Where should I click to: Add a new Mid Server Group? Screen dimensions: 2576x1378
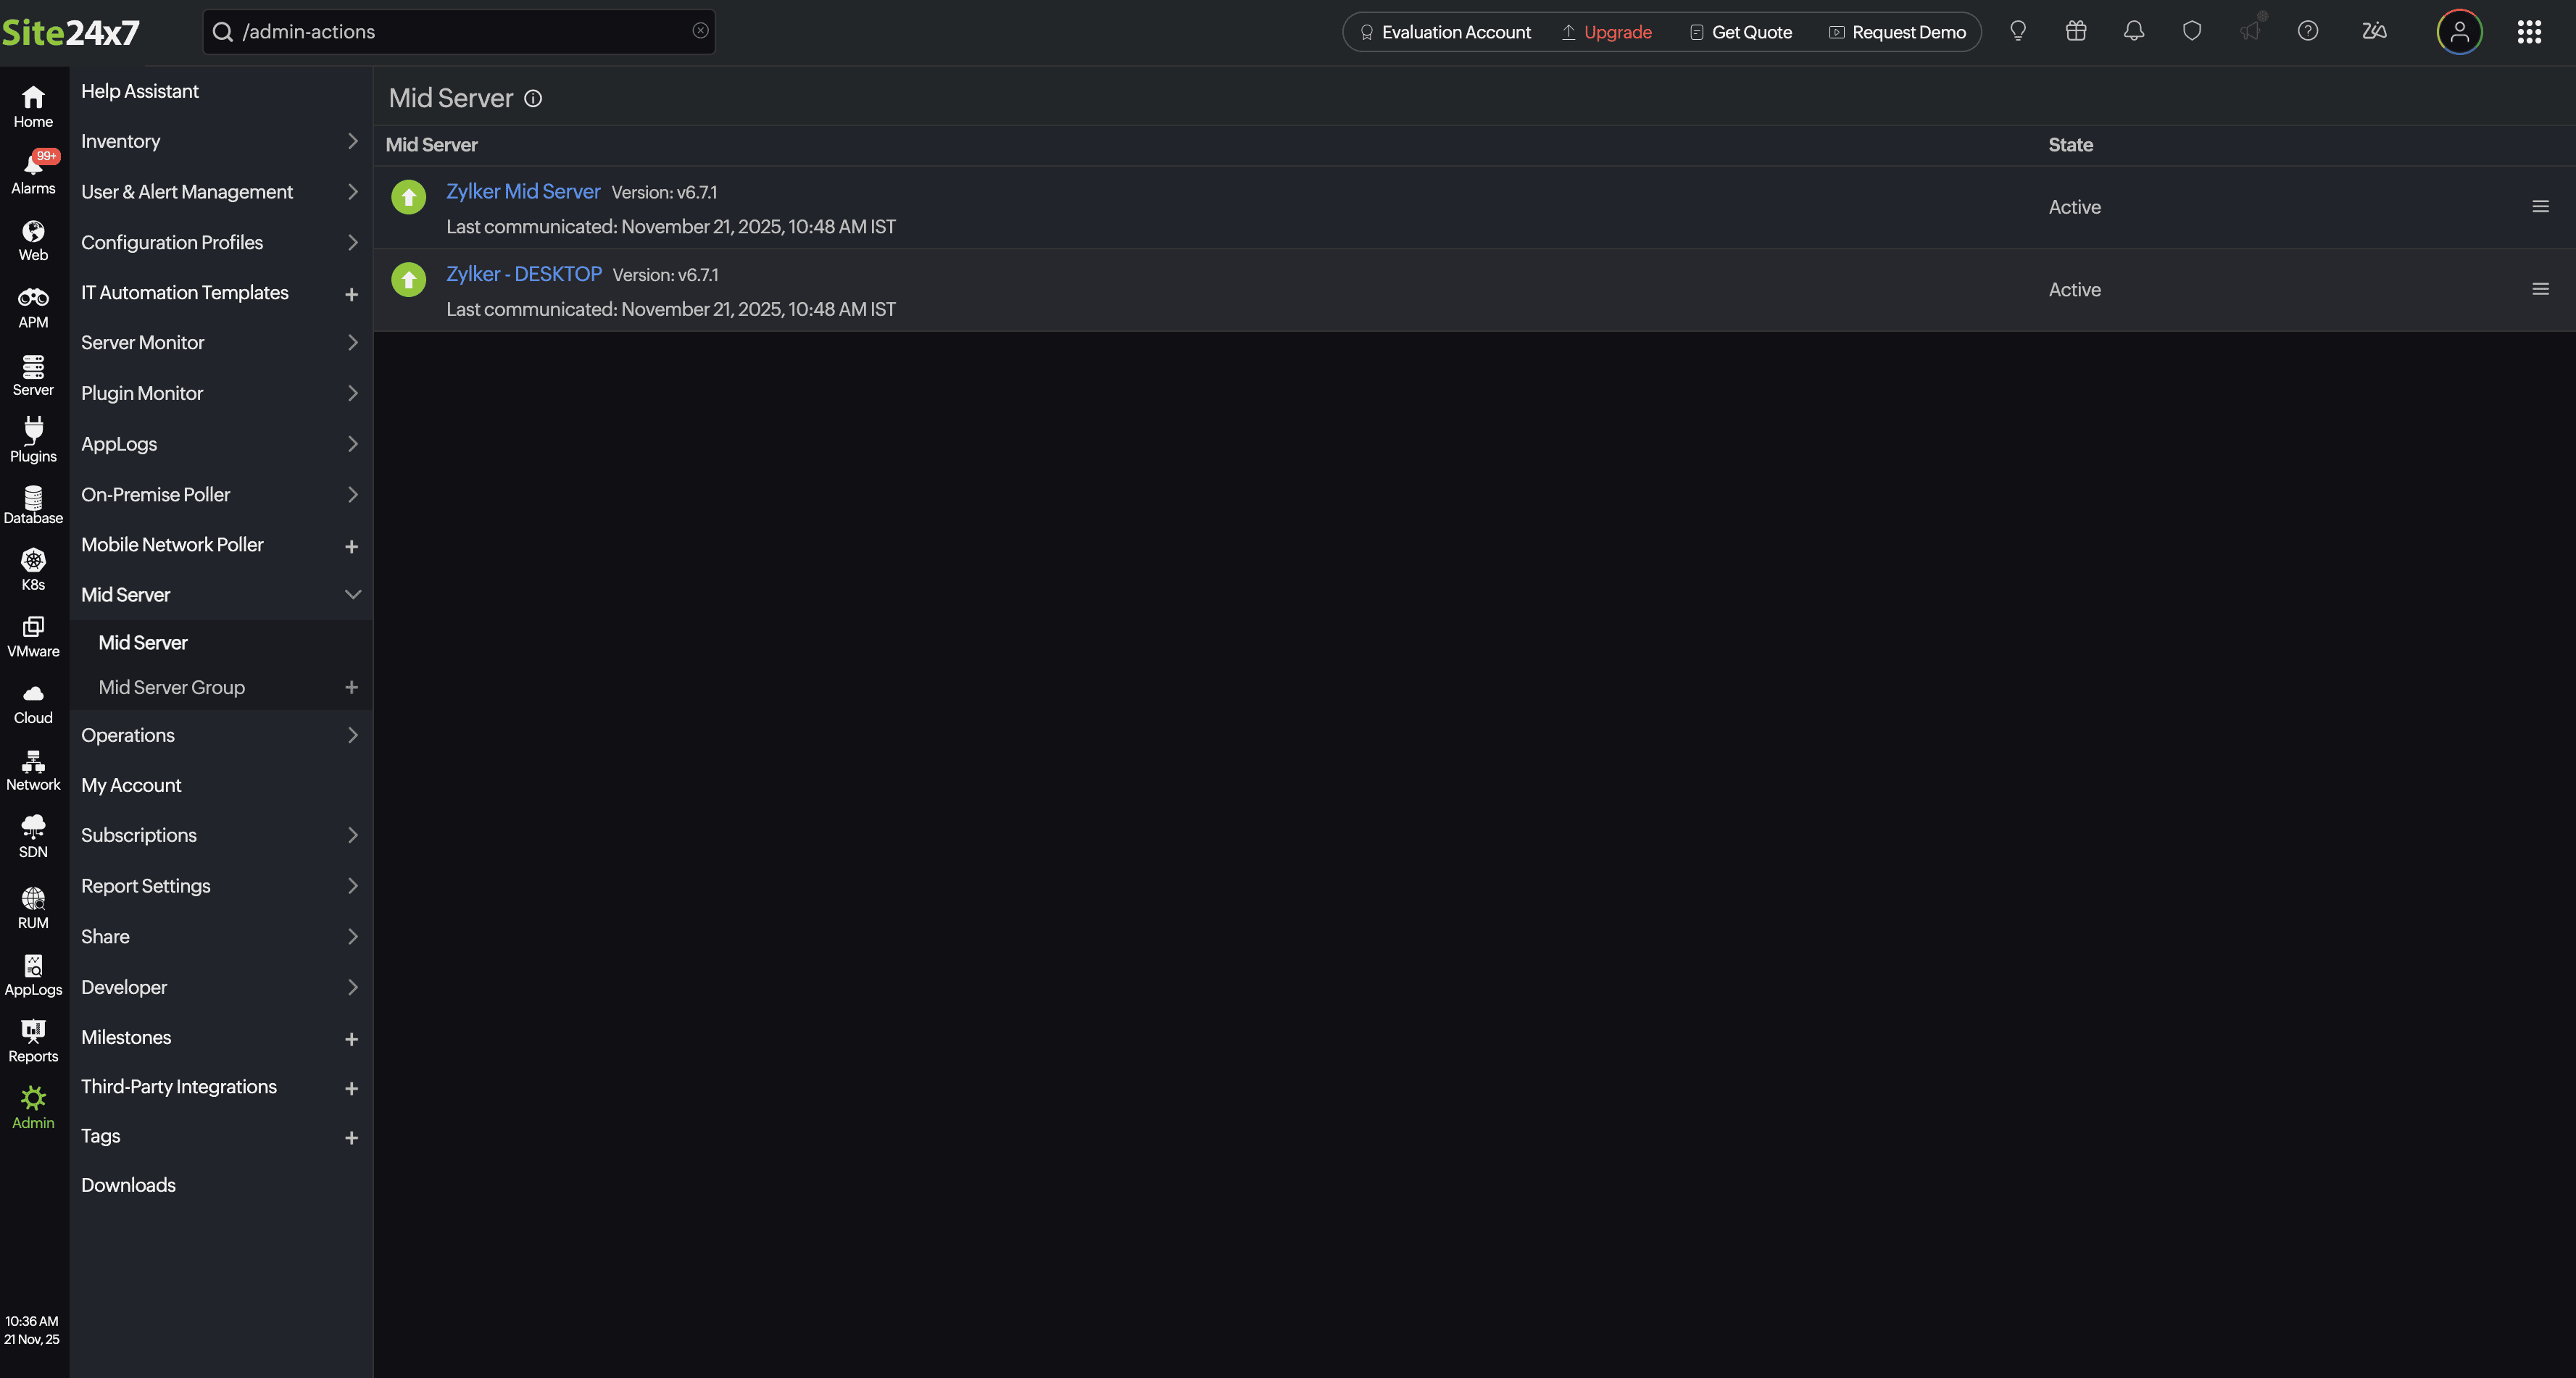tap(352, 688)
